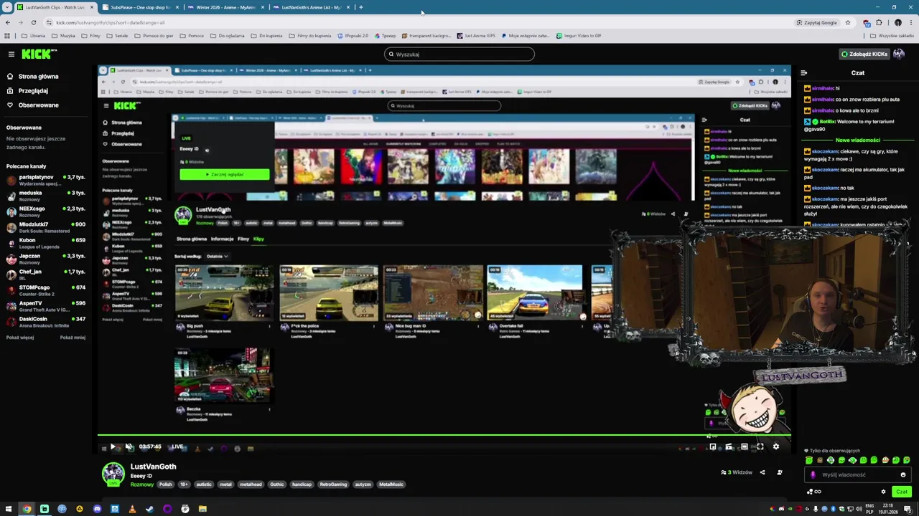Open Chrome from the Windows taskbar
The image size is (919, 516).
(27, 509)
